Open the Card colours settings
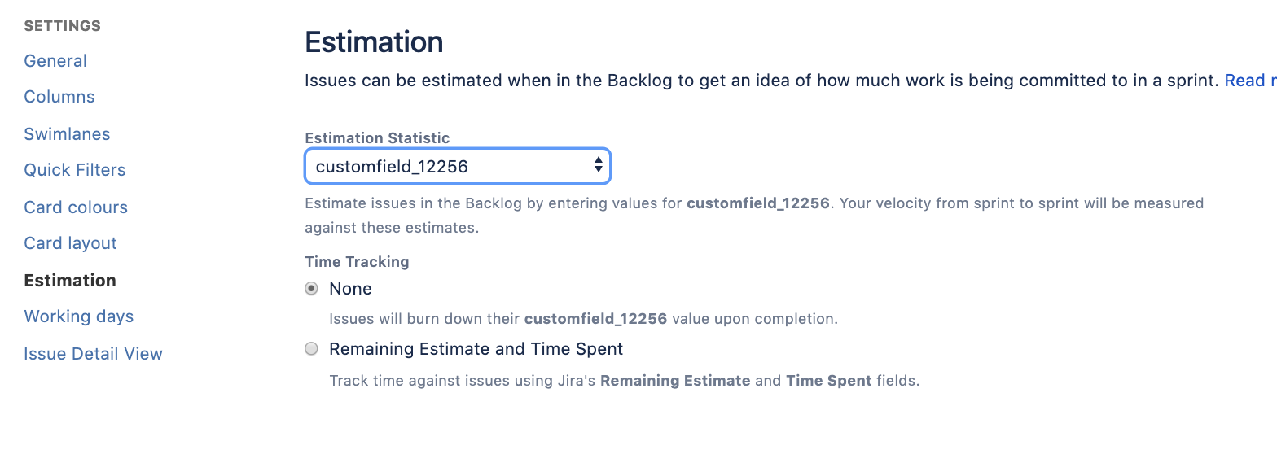This screenshot has width=1277, height=467. coord(76,207)
